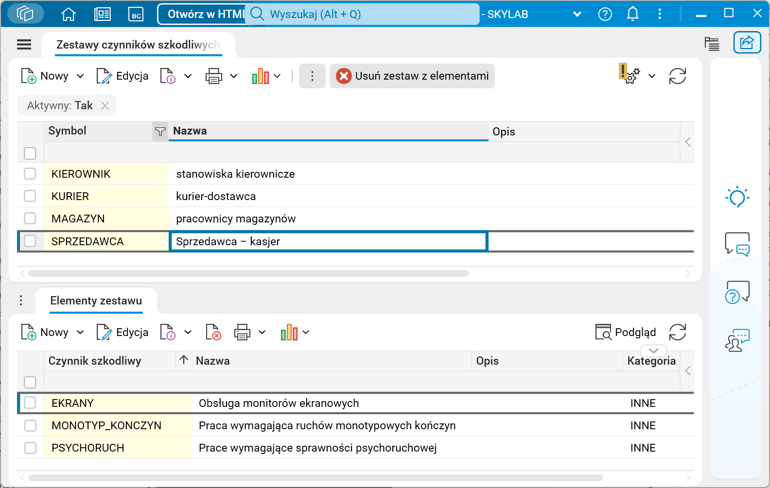
Task: Click the lower Edycja button
Action: pos(122,332)
